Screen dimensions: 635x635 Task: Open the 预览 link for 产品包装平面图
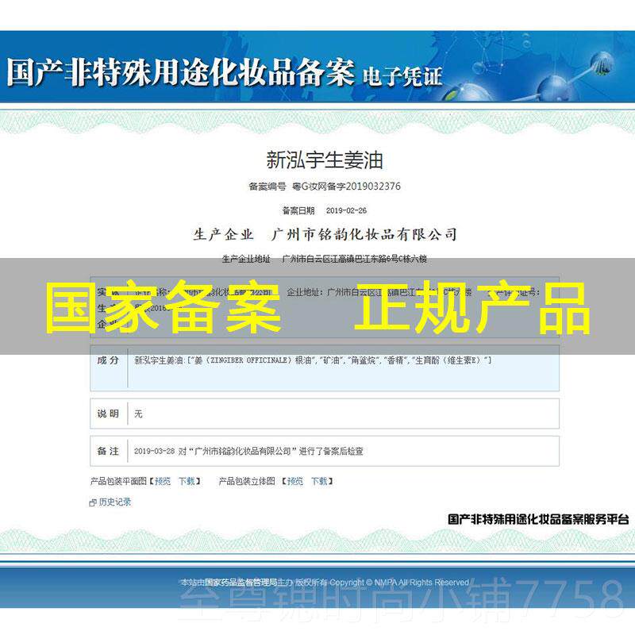(x=163, y=481)
